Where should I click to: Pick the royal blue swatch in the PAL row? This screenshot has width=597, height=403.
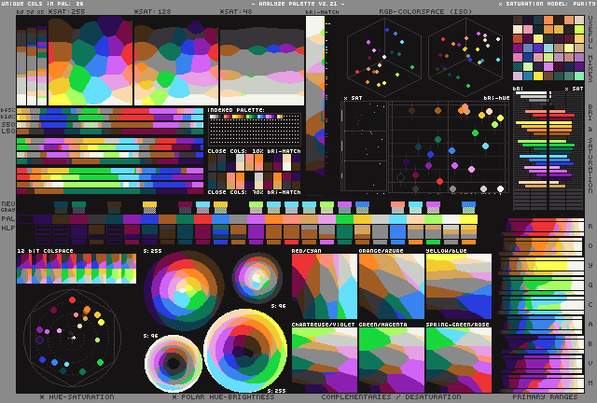coord(149,219)
